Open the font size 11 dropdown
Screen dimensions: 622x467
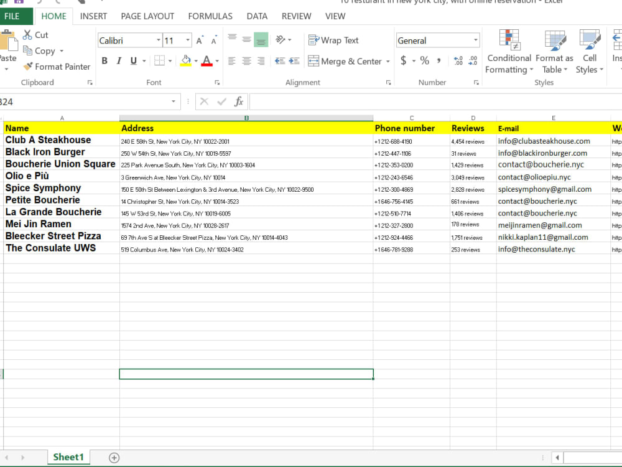pos(188,40)
